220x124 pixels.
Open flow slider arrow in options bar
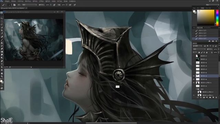[66, 5]
